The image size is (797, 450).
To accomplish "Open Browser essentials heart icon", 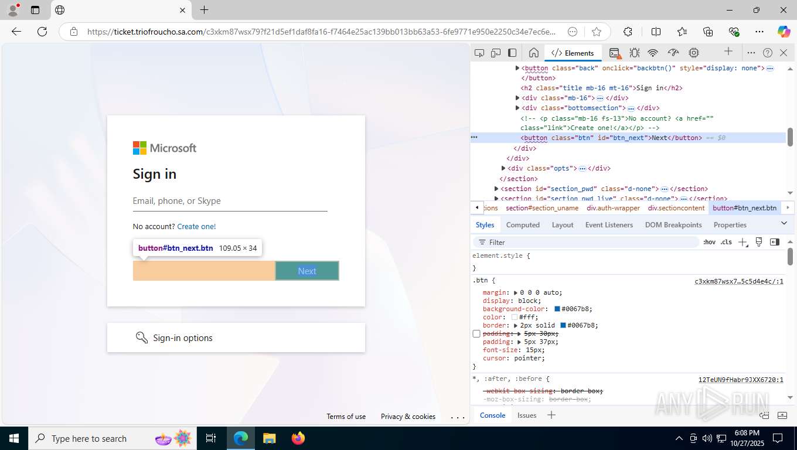I will 734,32.
